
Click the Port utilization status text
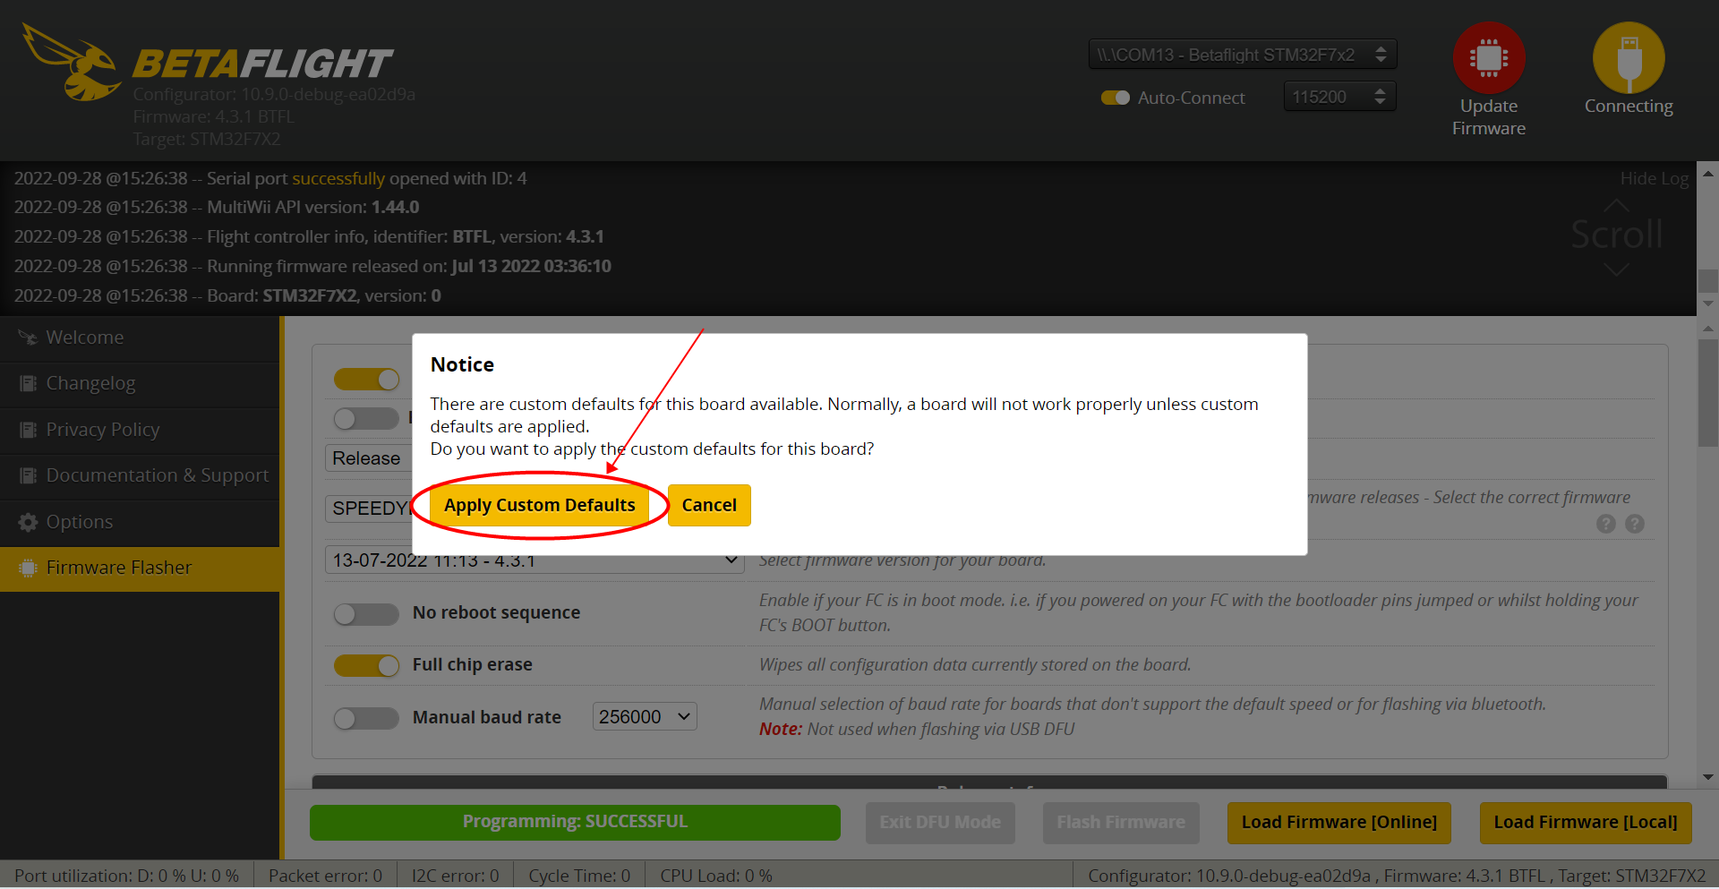tap(126, 876)
